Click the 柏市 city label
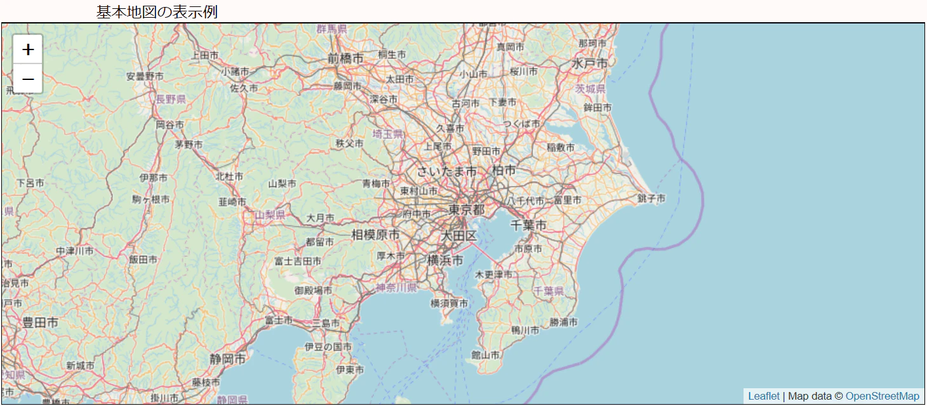 pyautogui.click(x=504, y=171)
